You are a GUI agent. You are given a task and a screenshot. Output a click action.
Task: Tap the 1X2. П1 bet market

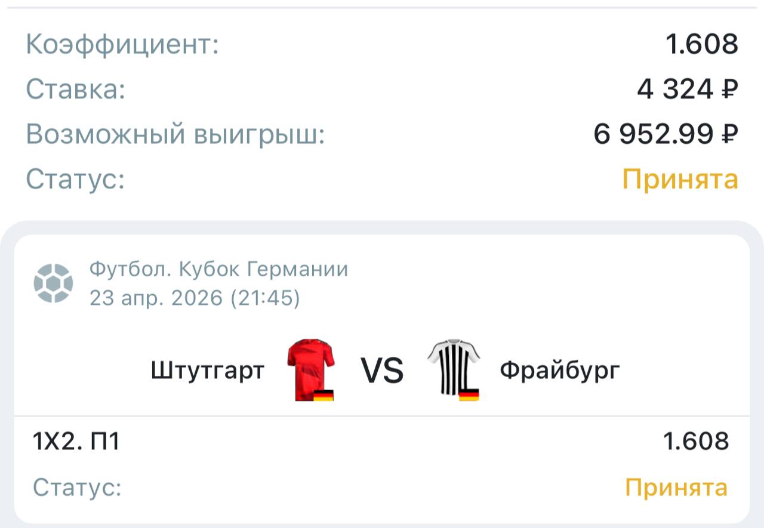point(76,442)
